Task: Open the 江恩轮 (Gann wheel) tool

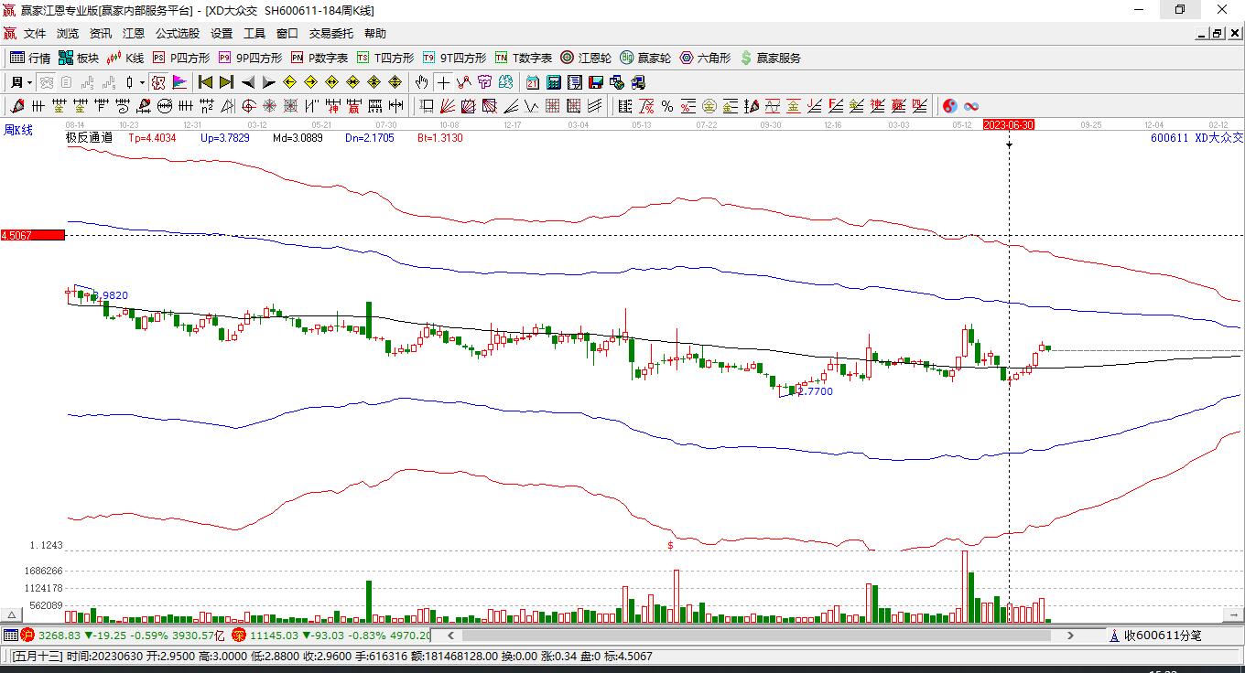Action: pos(586,58)
